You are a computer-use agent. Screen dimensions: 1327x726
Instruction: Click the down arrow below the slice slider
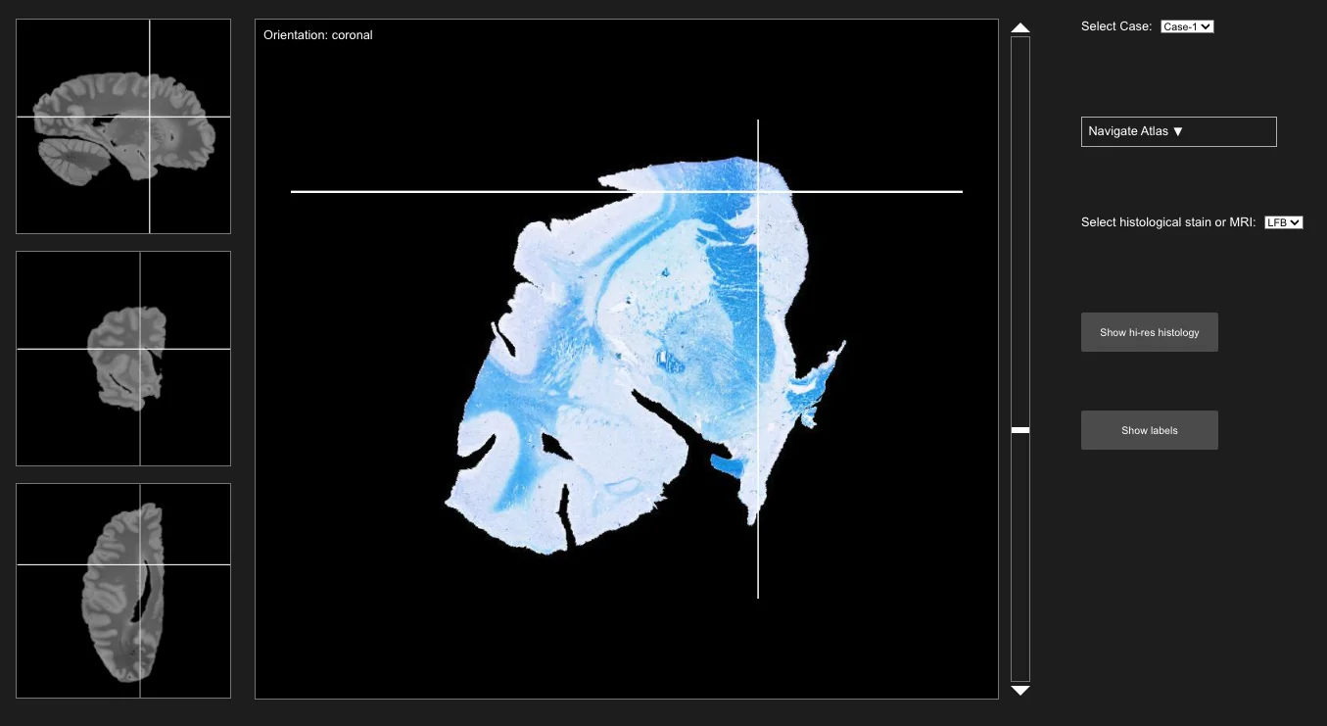click(1020, 691)
